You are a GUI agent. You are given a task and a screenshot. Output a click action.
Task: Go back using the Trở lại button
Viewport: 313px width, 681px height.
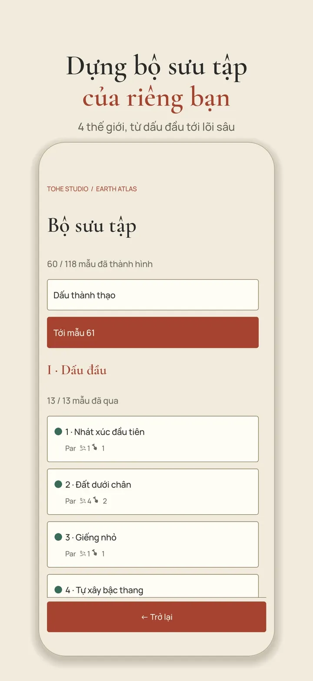coord(156,617)
